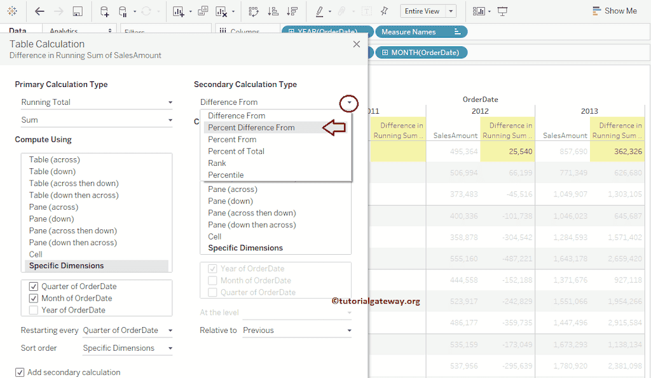The width and height of the screenshot is (651, 378).
Task: Click the Undo back arrow
Action: coord(39,11)
